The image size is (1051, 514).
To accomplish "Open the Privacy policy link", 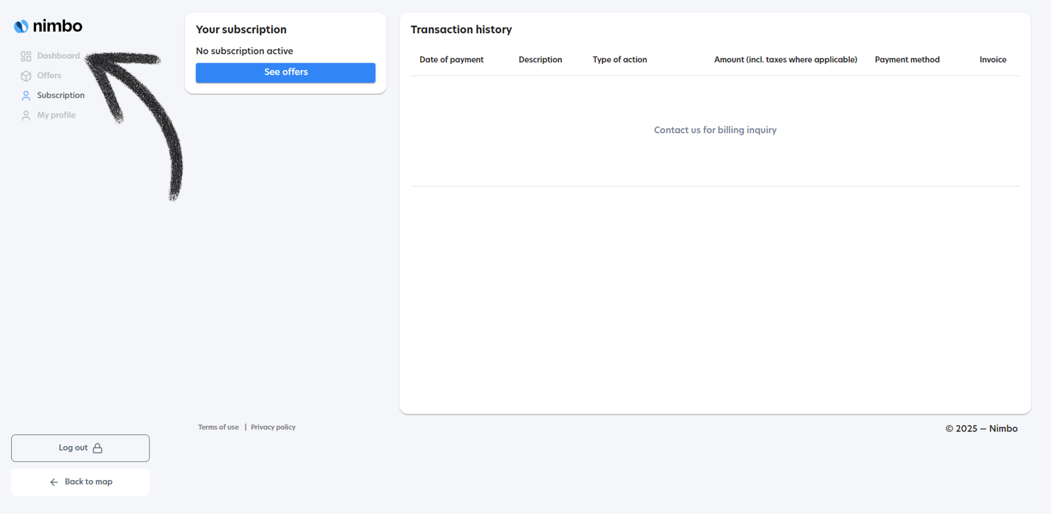I will (x=273, y=427).
